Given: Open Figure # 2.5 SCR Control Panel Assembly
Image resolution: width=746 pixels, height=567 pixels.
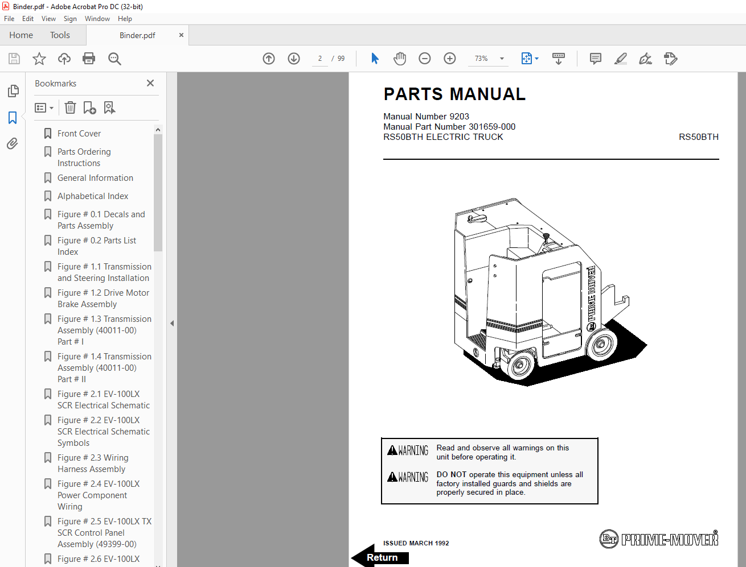Looking at the screenshot, I should point(104,533).
